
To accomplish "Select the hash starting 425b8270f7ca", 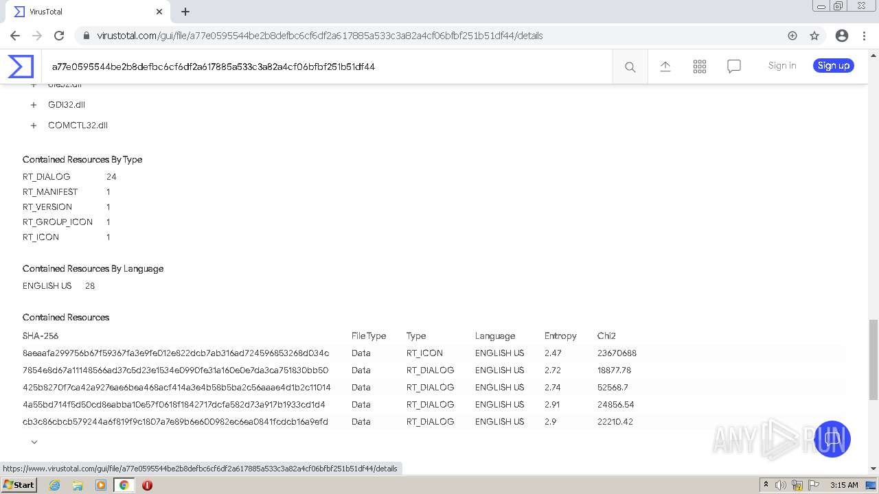I will tap(176, 388).
